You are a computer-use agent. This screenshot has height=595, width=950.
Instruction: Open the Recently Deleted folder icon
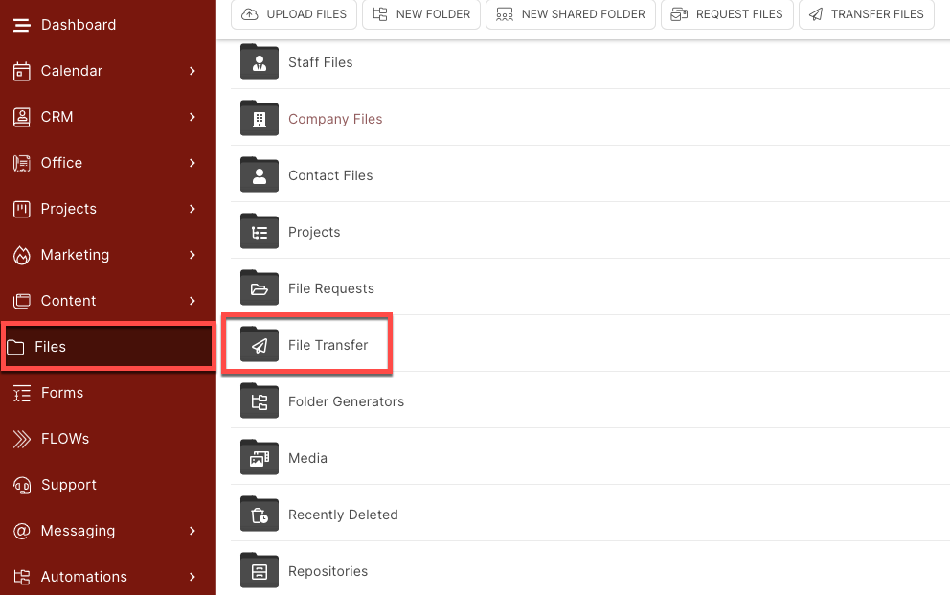[x=260, y=514]
